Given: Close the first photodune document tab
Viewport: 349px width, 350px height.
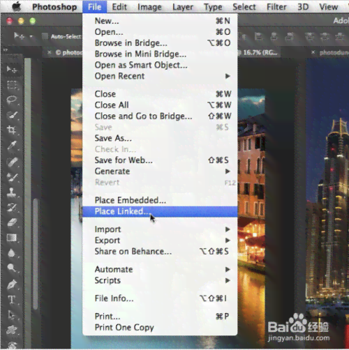Looking at the screenshot, I should [x=49, y=52].
